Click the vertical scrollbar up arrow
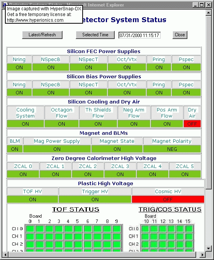214x260 pixels. point(209,13)
